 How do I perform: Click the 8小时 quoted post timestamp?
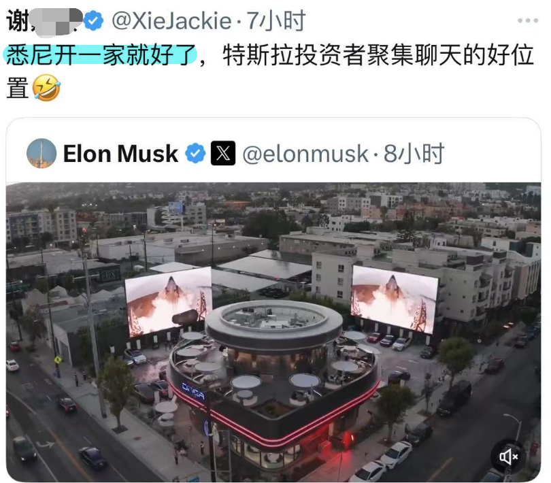pos(414,154)
